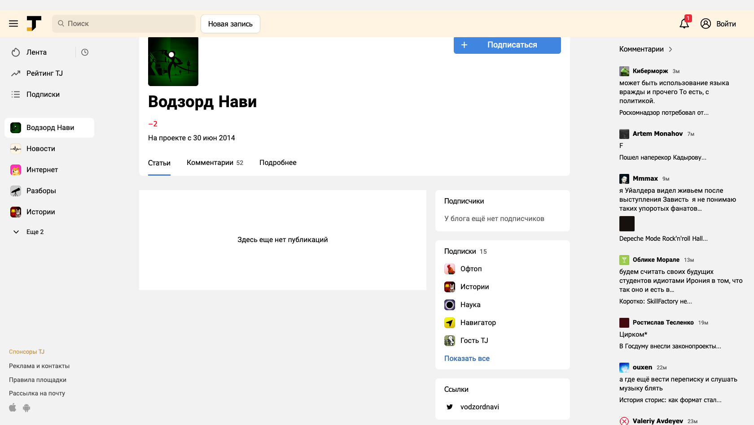Click the Новая запись button
Image resolution: width=754 pixels, height=425 pixels.
(230, 24)
